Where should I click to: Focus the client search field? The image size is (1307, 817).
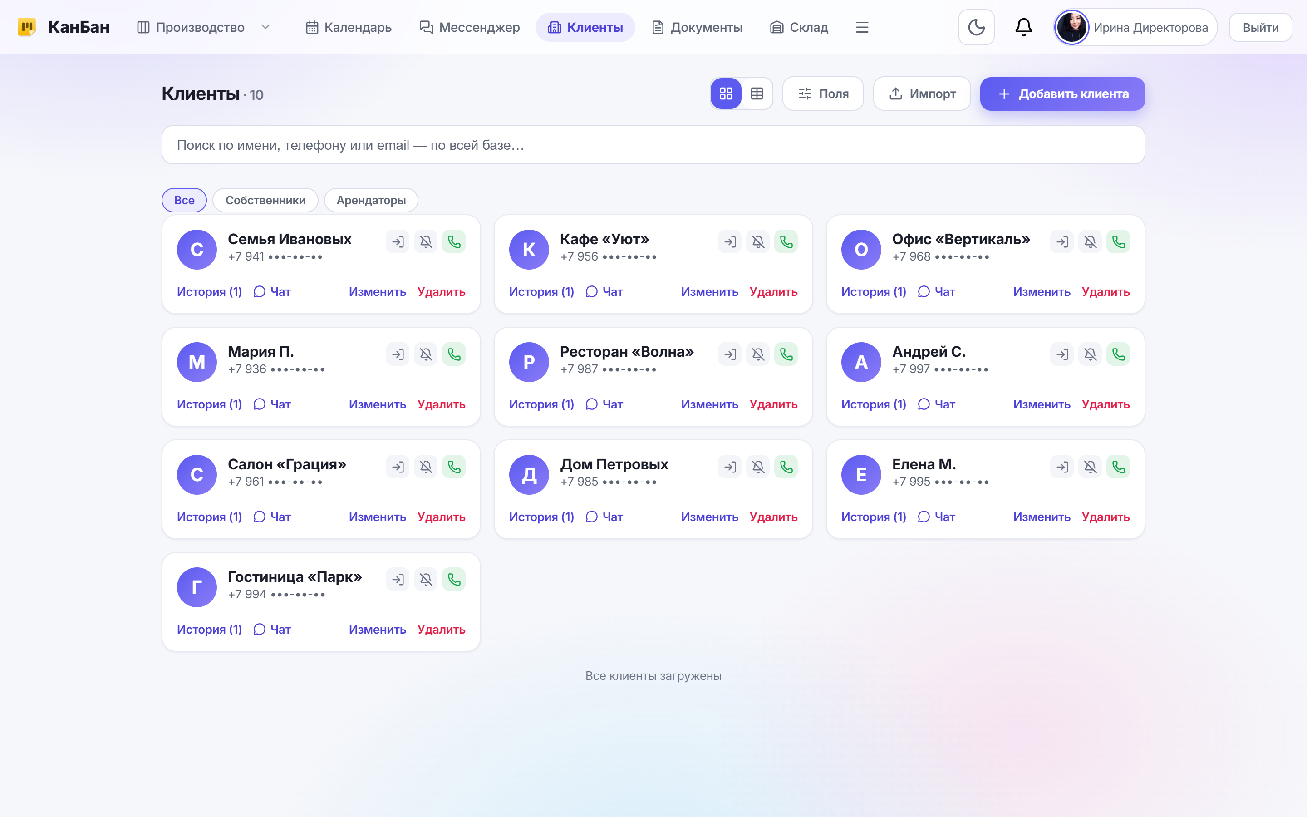653,145
